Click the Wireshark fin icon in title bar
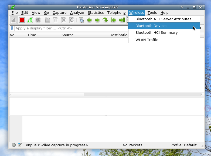The width and height of the screenshot is (211, 156). 13,7
